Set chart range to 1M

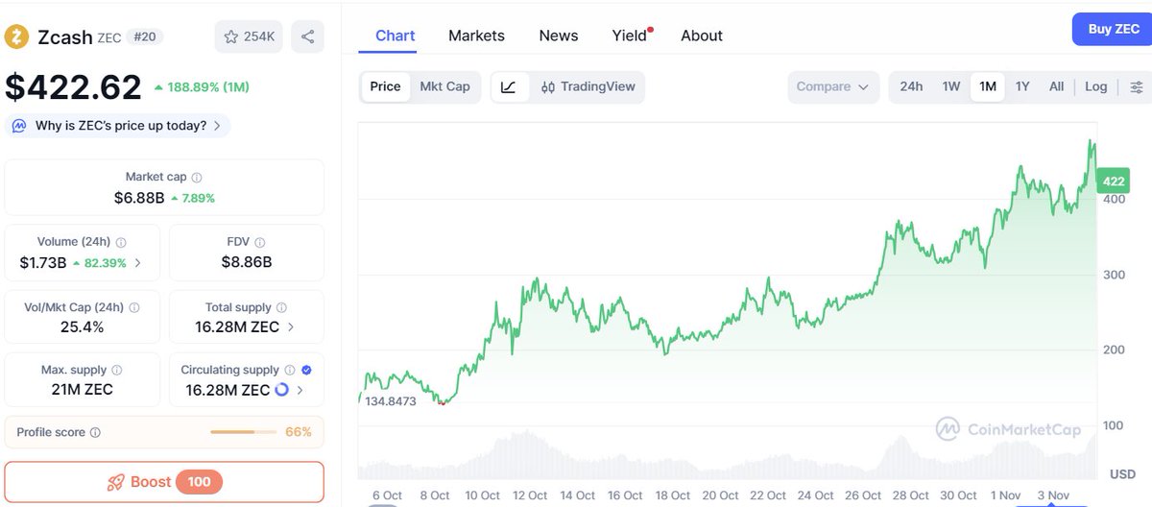coord(988,86)
